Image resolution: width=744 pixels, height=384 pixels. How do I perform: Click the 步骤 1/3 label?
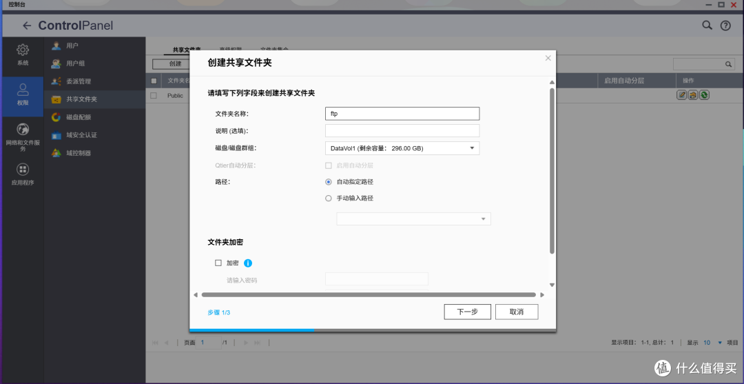[x=219, y=312]
